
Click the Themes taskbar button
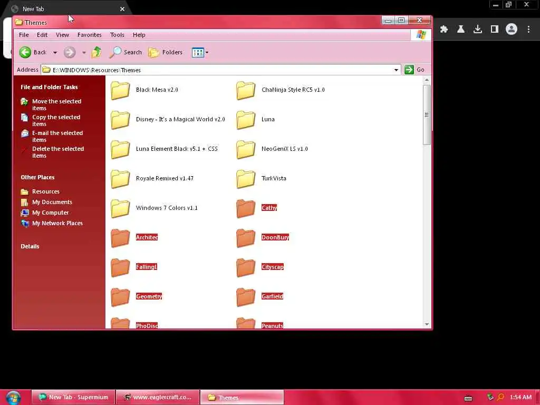pos(242,397)
